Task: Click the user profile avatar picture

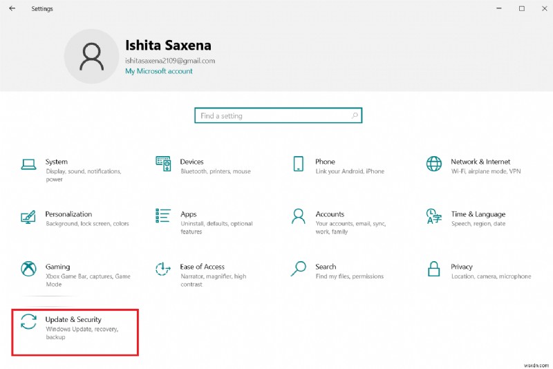Action: (91, 57)
